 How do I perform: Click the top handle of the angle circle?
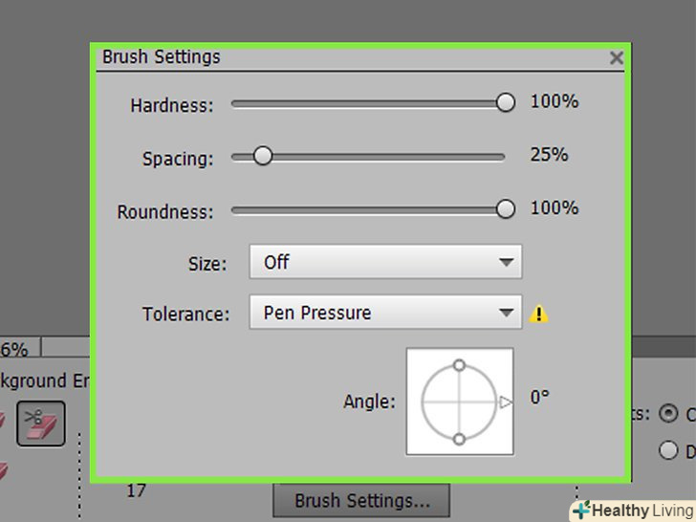tap(459, 365)
